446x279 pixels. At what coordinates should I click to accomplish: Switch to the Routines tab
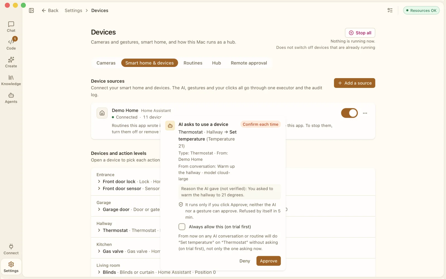(193, 63)
